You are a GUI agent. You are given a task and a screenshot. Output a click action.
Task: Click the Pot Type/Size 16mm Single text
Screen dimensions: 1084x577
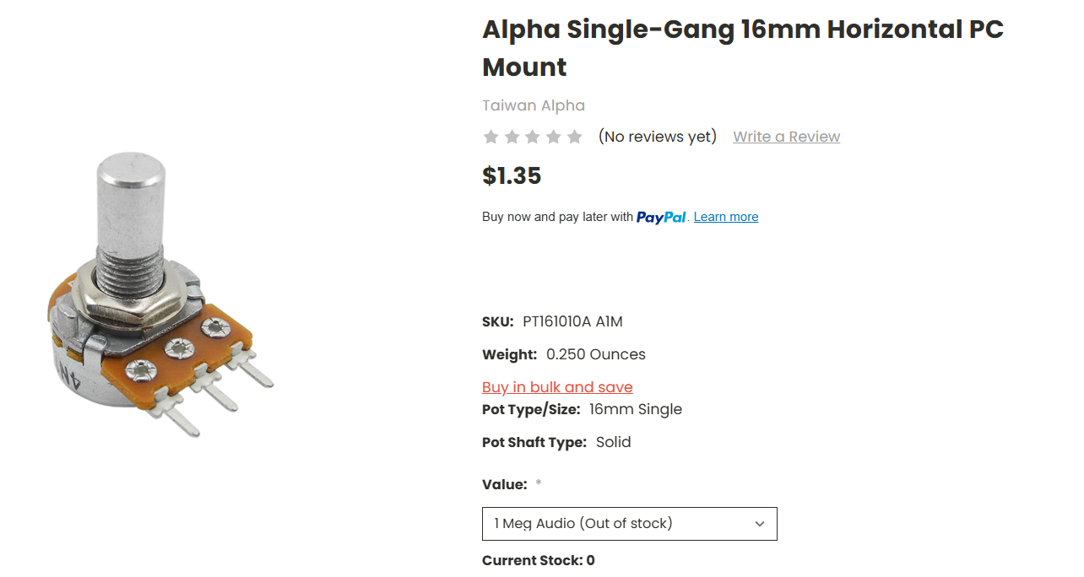coord(582,409)
